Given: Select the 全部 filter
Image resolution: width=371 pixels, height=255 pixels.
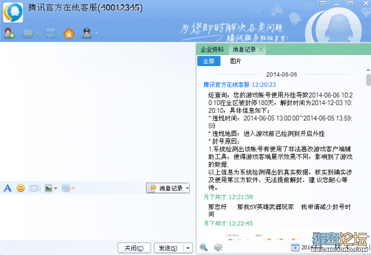Looking at the screenshot, I should point(209,61).
